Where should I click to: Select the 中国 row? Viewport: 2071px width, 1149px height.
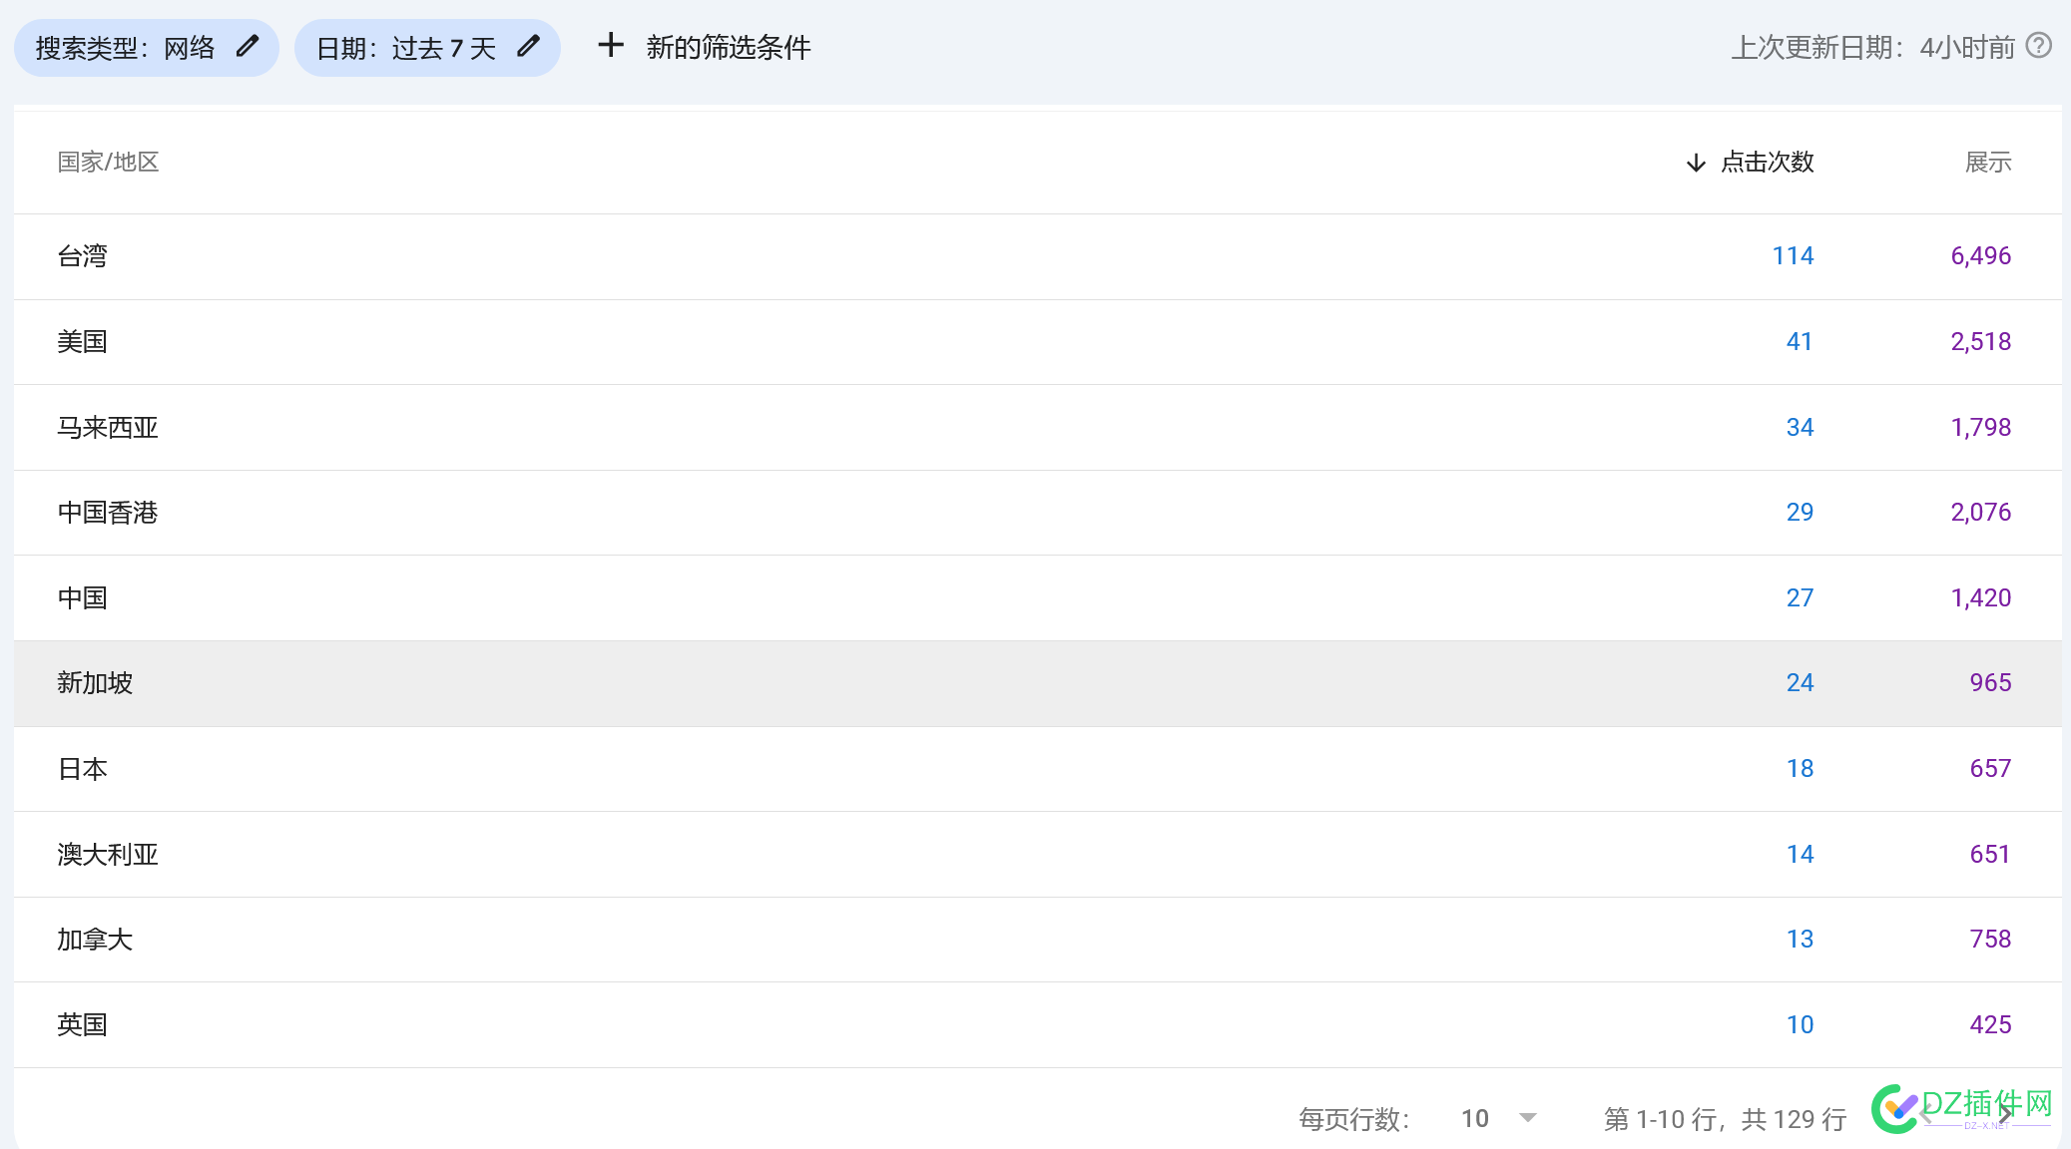(1038, 598)
